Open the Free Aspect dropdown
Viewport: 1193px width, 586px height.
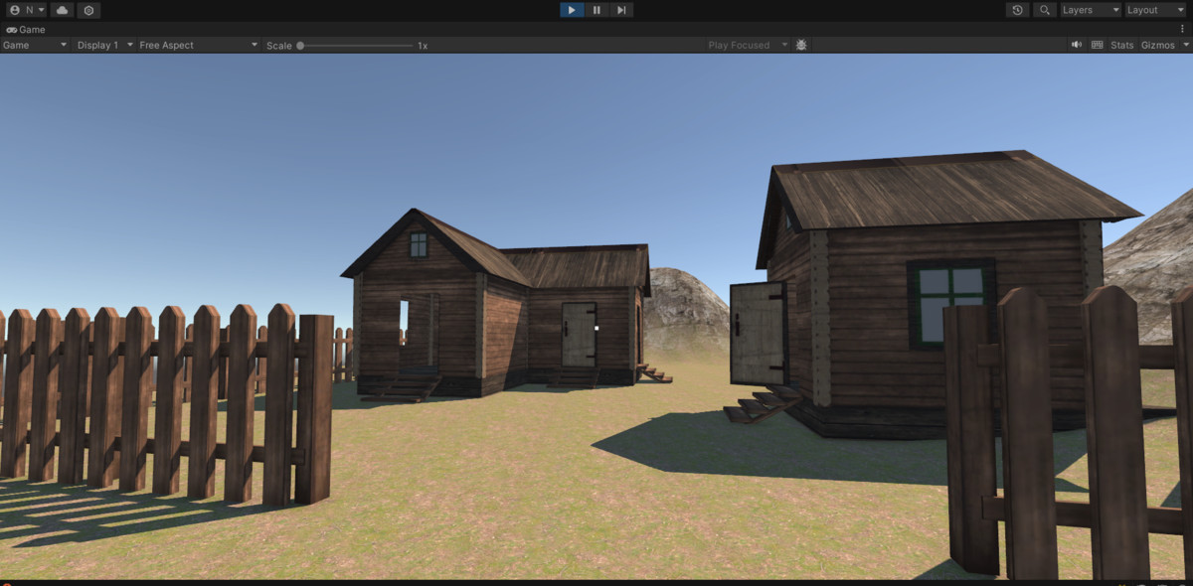click(x=195, y=45)
